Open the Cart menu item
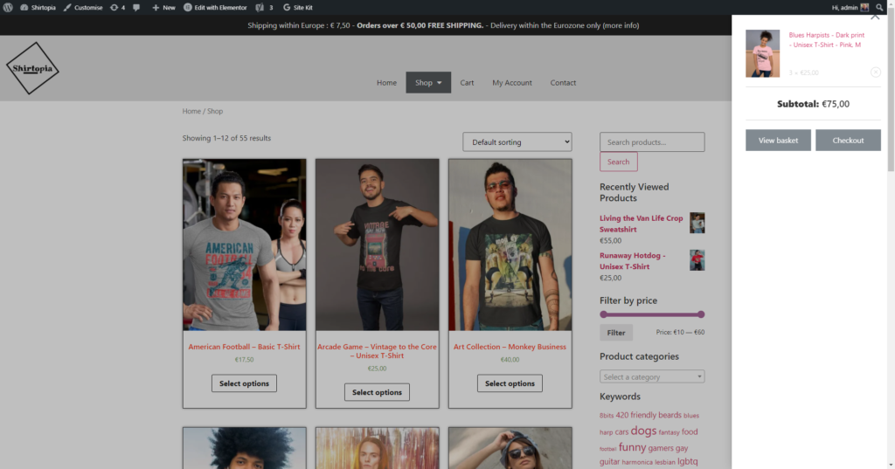The image size is (895, 469). pos(467,83)
